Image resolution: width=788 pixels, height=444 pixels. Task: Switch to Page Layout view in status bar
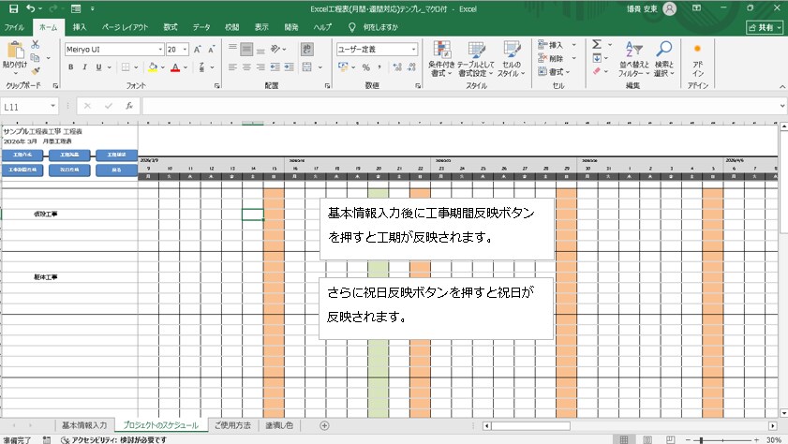(x=647, y=439)
